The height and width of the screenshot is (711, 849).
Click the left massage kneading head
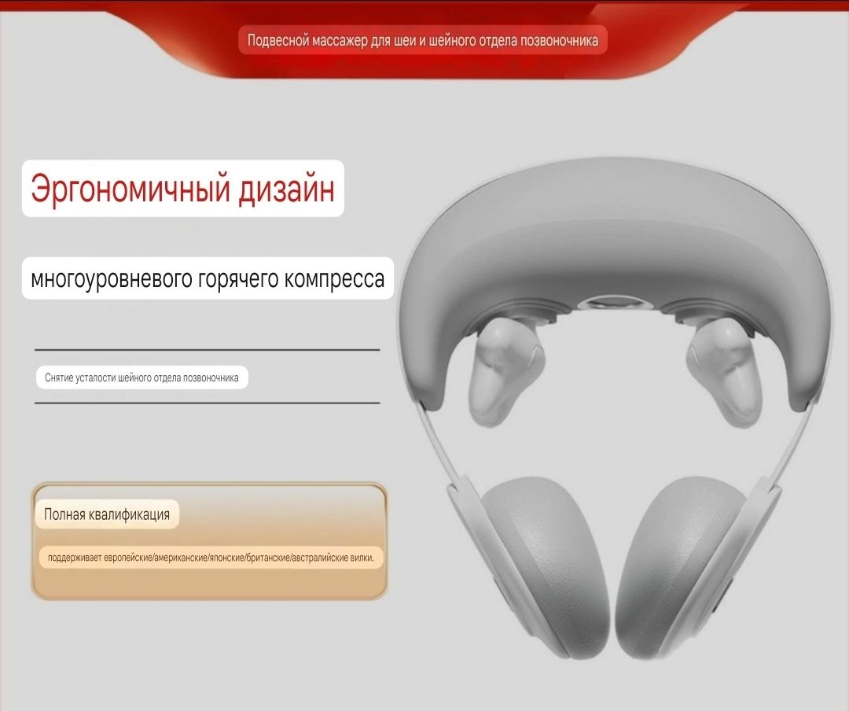tap(505, 370)
